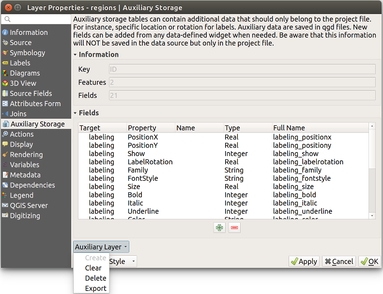This screenshot has width=383, height=294.
Task: Switch to the Rendering section
Action: pyautogui.click(x=26, y=155)
